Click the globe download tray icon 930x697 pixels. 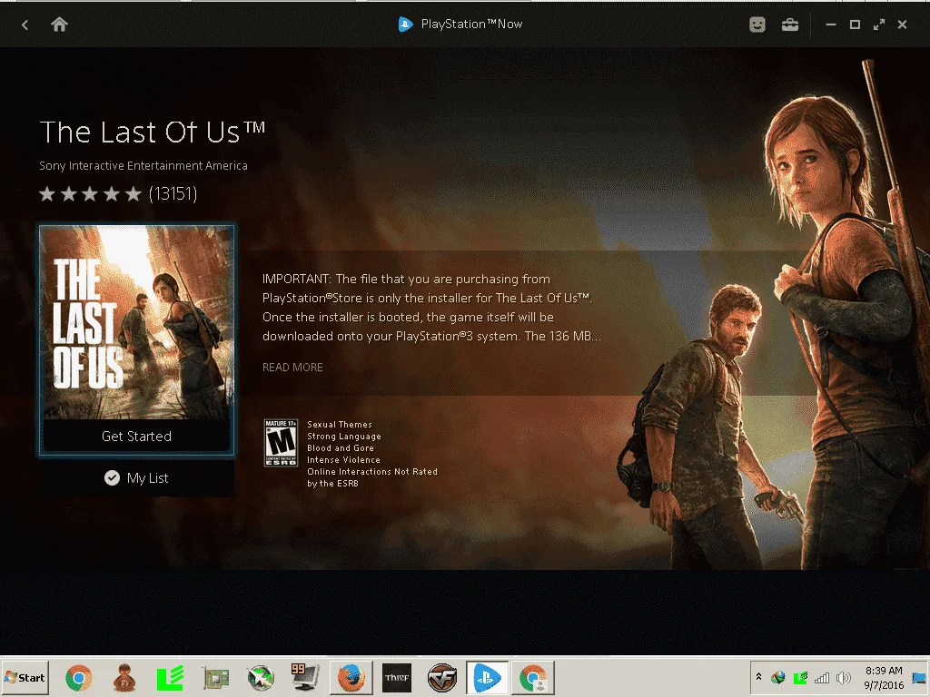tap(778, 677)
